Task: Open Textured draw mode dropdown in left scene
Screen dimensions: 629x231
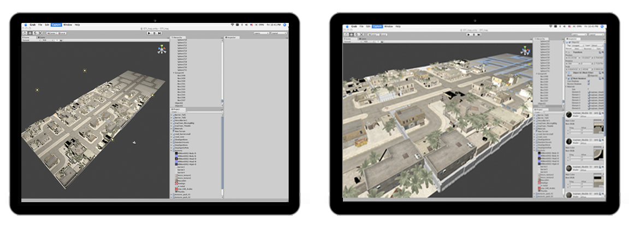Action: click(26, 40)
